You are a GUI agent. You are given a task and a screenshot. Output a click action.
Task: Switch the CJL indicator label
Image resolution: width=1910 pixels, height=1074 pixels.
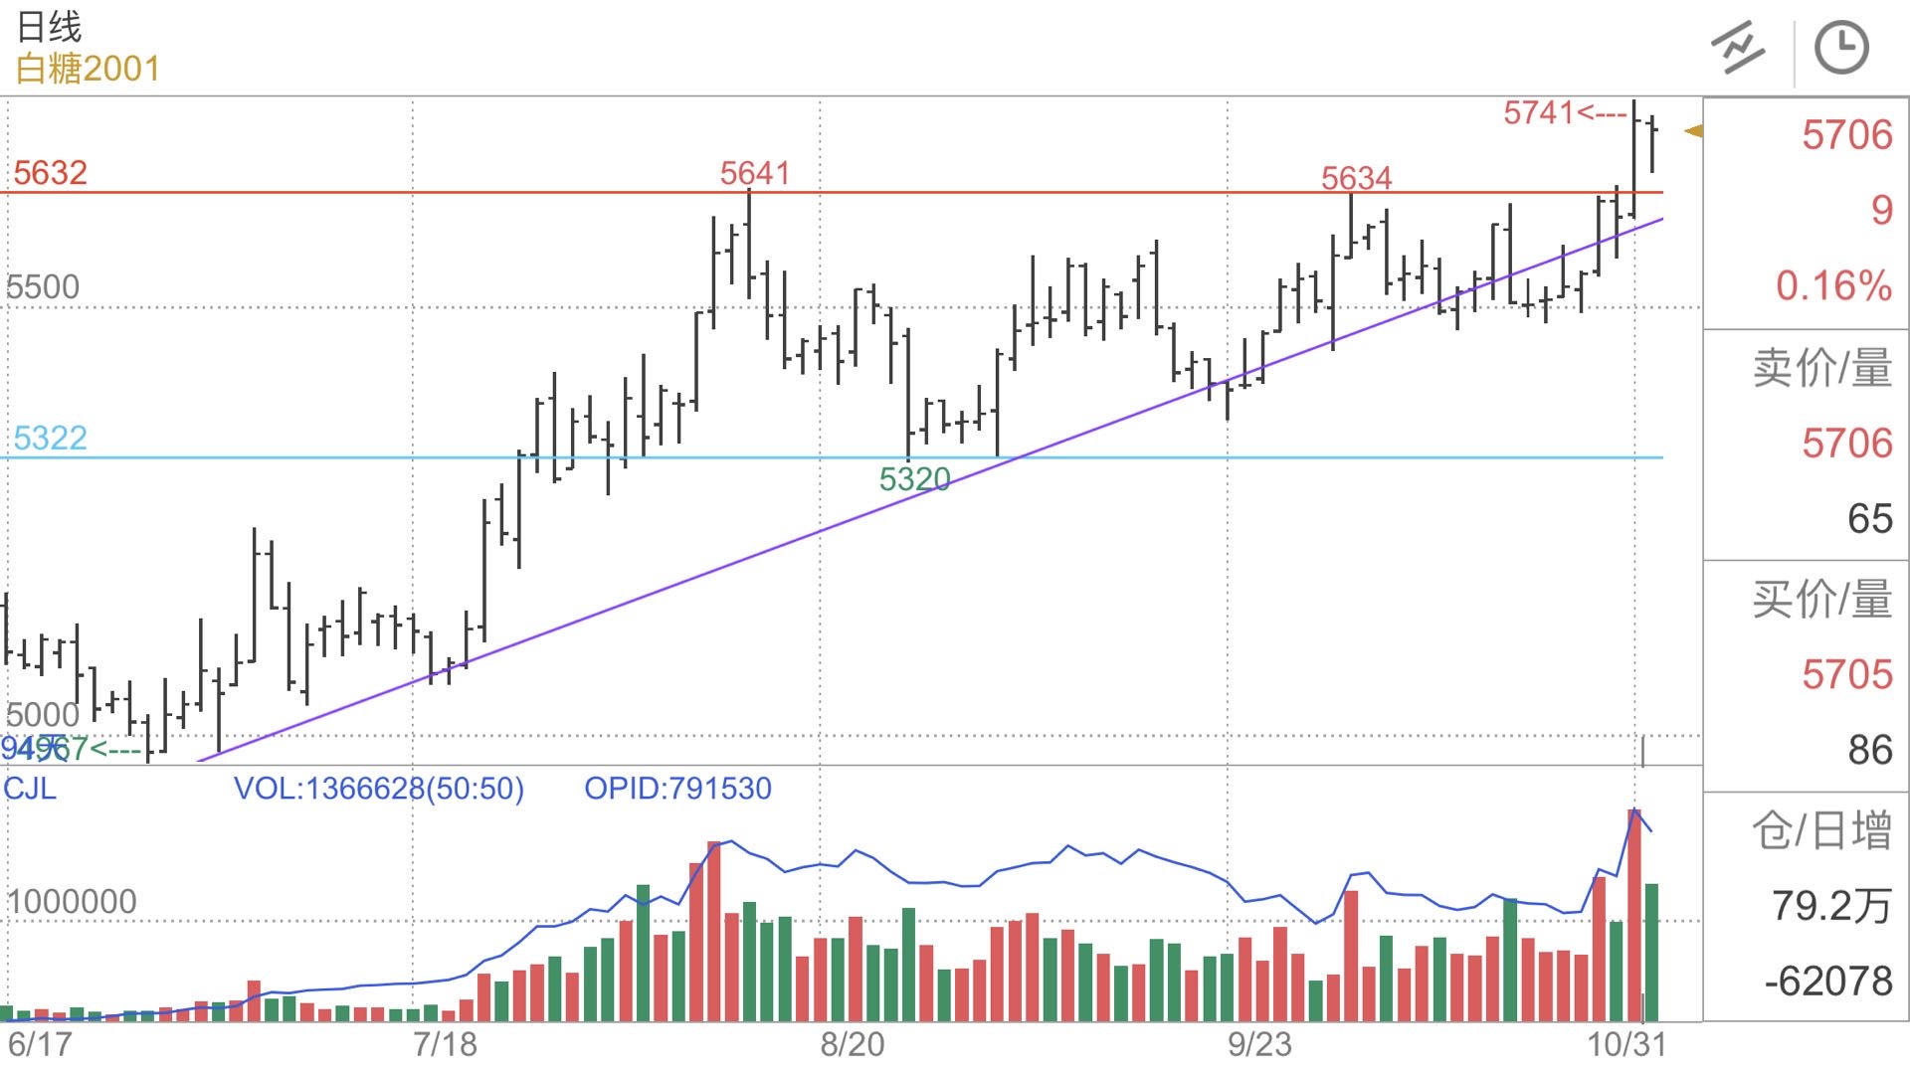pos(31,789)
